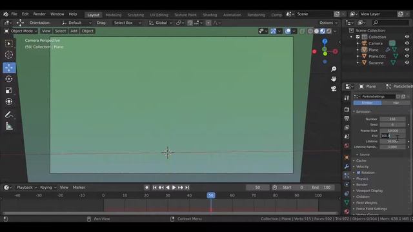Viewport: 413px width, 232px height.
Task: Hide the Plane object
Action: click(x=407, y=50)
